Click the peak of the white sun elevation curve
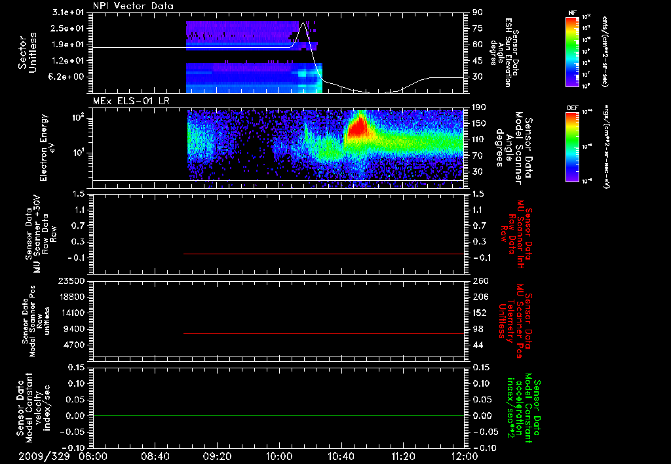This screenshot has width=671, height=464. coord(303,23)
